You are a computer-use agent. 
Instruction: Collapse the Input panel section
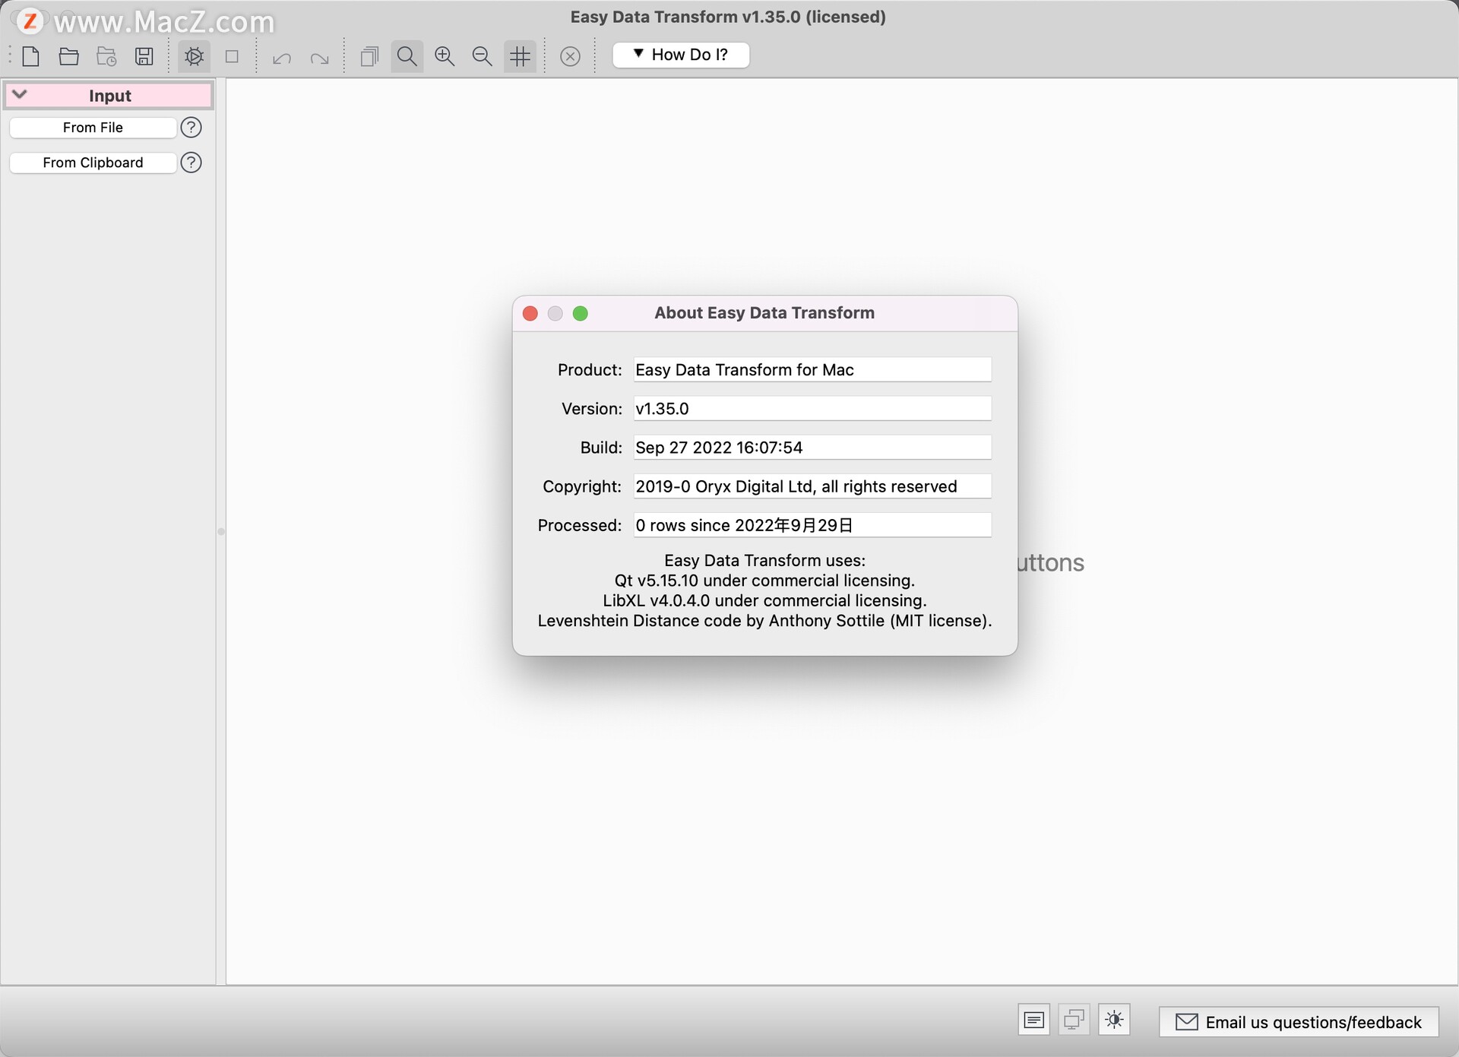21,95
